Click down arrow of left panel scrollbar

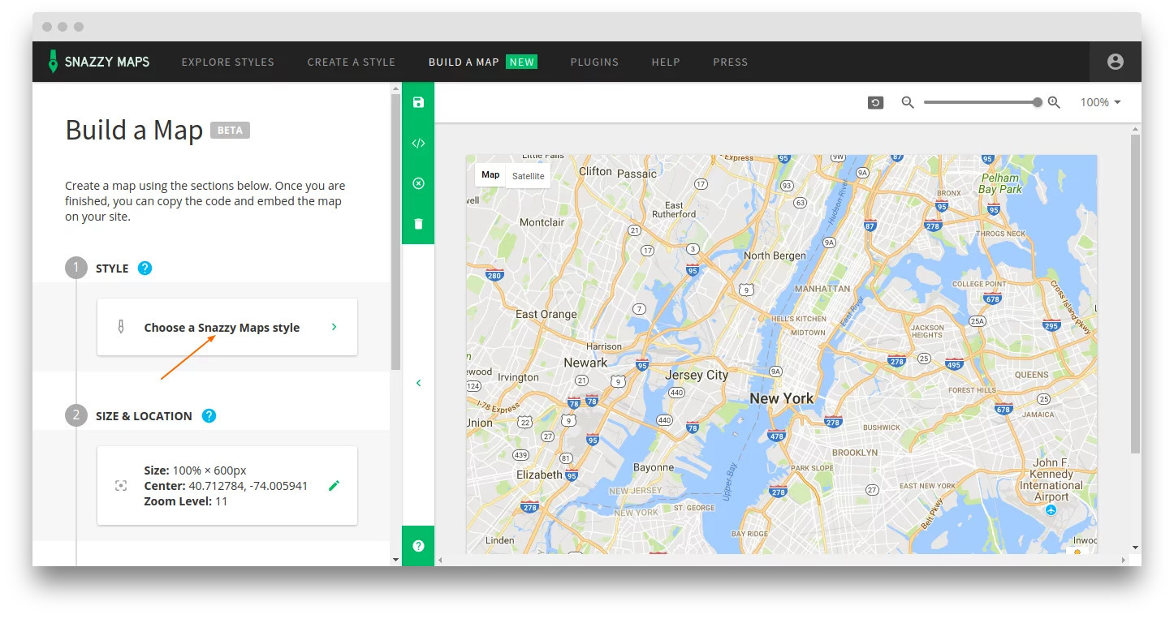pyautogui.click(x=395, y=560)
